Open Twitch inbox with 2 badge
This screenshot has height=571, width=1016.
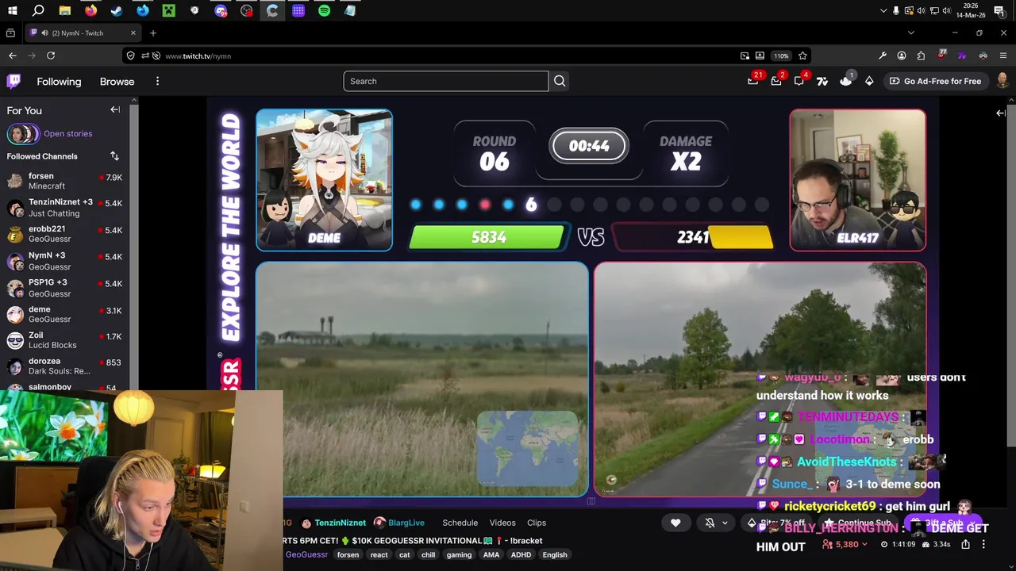coord(775,81)
